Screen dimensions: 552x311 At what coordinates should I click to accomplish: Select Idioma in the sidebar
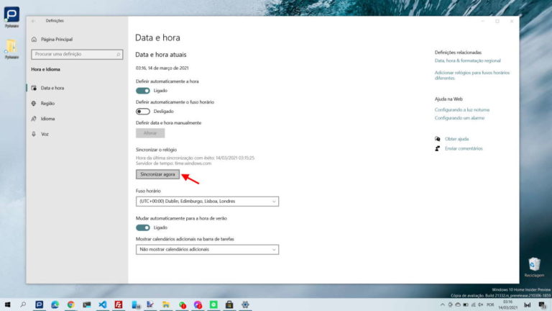(47, 119)
